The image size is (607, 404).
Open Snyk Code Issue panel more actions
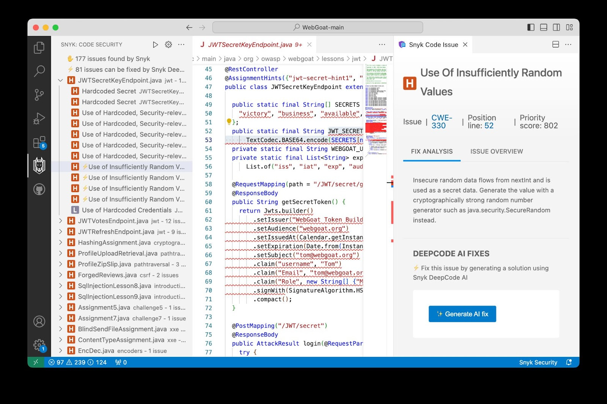click(x=568, y=45)
